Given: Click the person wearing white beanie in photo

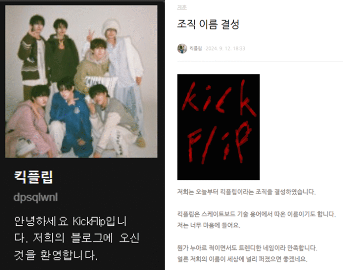Looking at the screenshot, I should 122,72.
